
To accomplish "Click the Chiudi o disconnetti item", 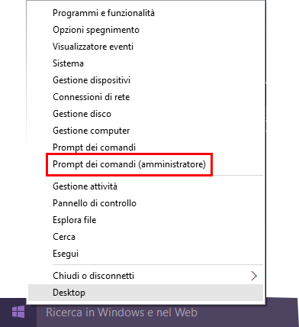I will (146, 276).
